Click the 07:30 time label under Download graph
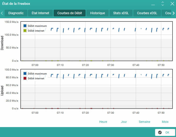176x137 pixels. 111,65
